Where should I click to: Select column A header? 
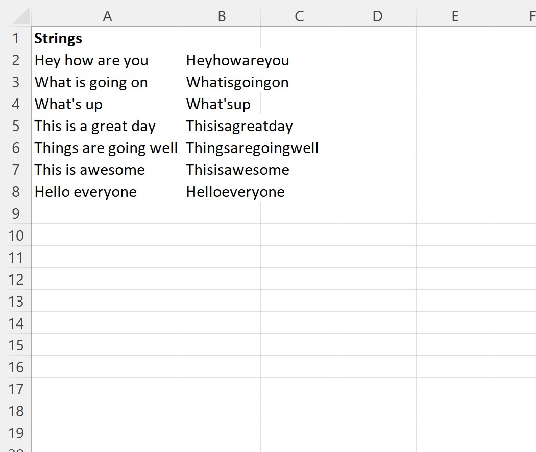pos(107,16)
